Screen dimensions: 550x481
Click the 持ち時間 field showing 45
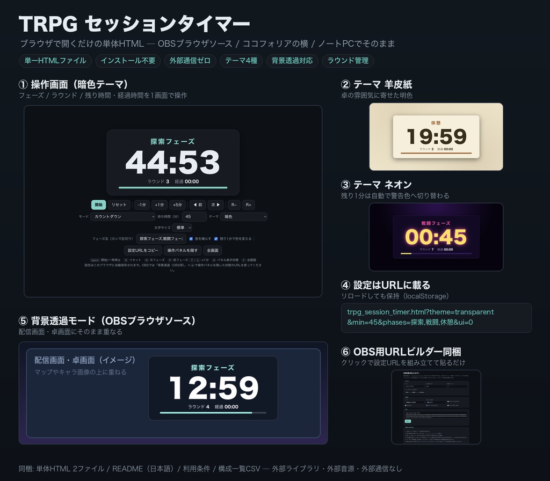pos(194,217)
